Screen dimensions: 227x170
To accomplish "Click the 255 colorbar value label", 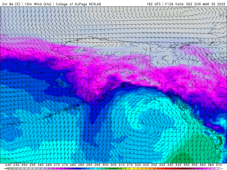I will pos(32,165).
